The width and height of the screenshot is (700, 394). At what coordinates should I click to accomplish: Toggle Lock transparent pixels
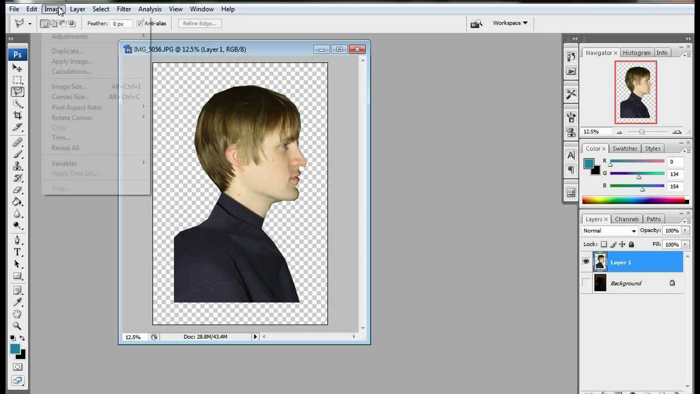604,245
